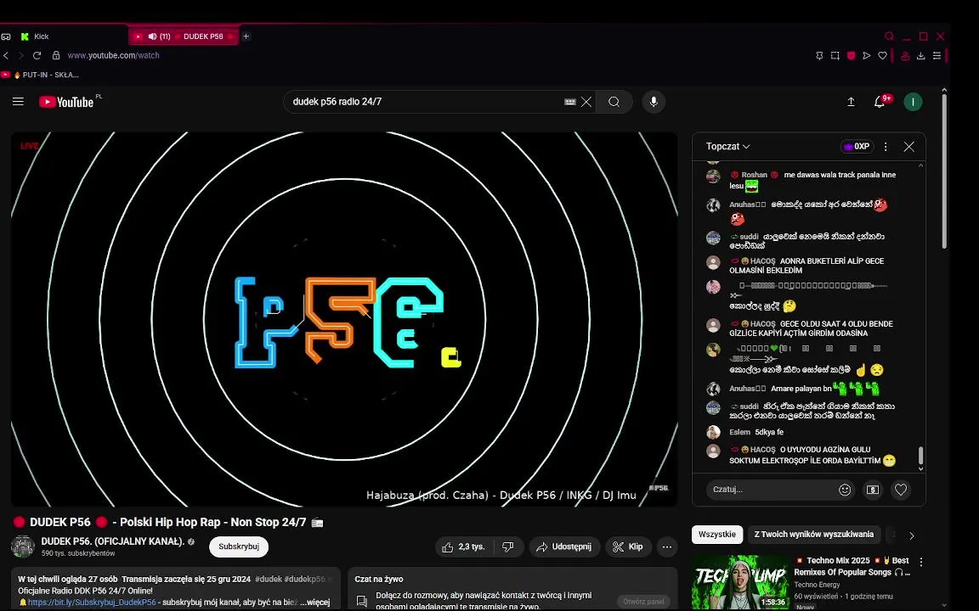Open the 0XP points badge in chat
979x611 pixels.
[x=856, y=147]
